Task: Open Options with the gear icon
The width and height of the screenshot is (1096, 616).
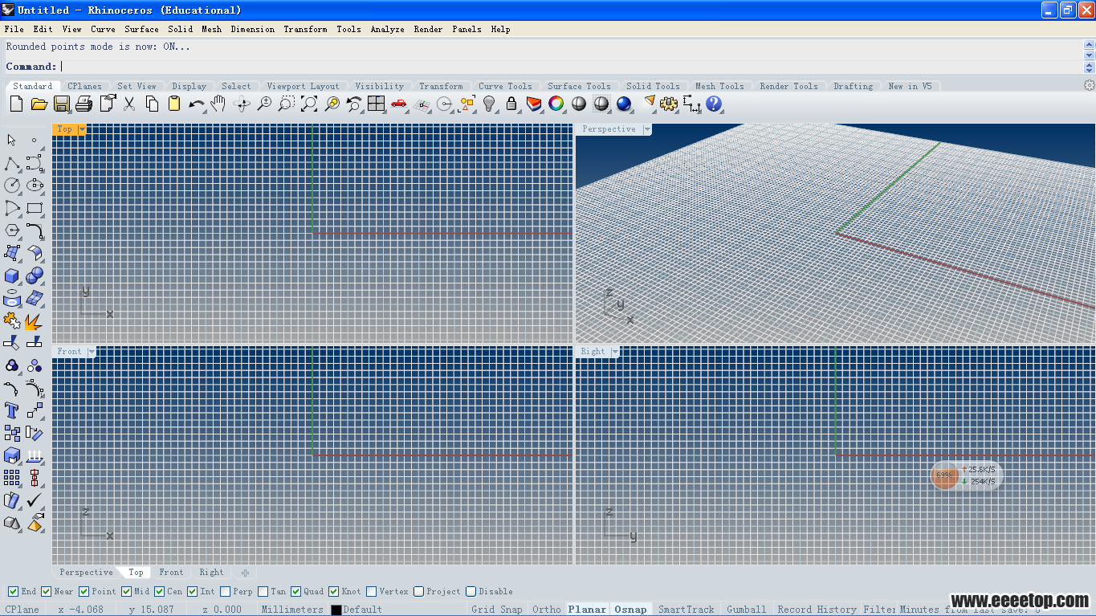Action: pyautogui.click(x=669, y=104)
